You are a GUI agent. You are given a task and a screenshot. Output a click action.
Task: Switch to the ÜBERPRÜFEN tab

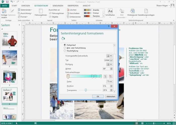pos(73,5)
